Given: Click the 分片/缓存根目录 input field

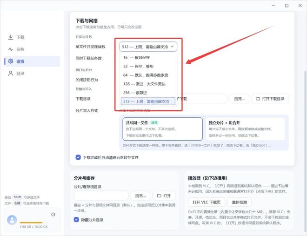Looking at the screenshot, I should pyautogui.click(x=101, y=196).
